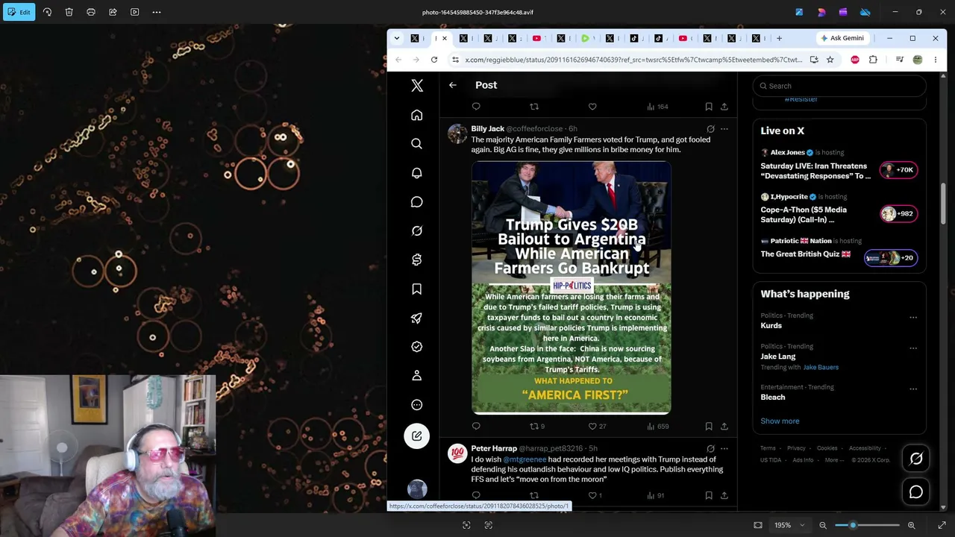The height and width of the screenshot is (537, 955).
Task: Open the floating messages chat button
Action: click(x=916, y=492)
